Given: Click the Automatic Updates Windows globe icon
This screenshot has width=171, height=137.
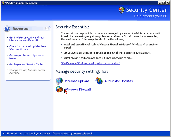Looking at the screenshot, I should 99,81.
